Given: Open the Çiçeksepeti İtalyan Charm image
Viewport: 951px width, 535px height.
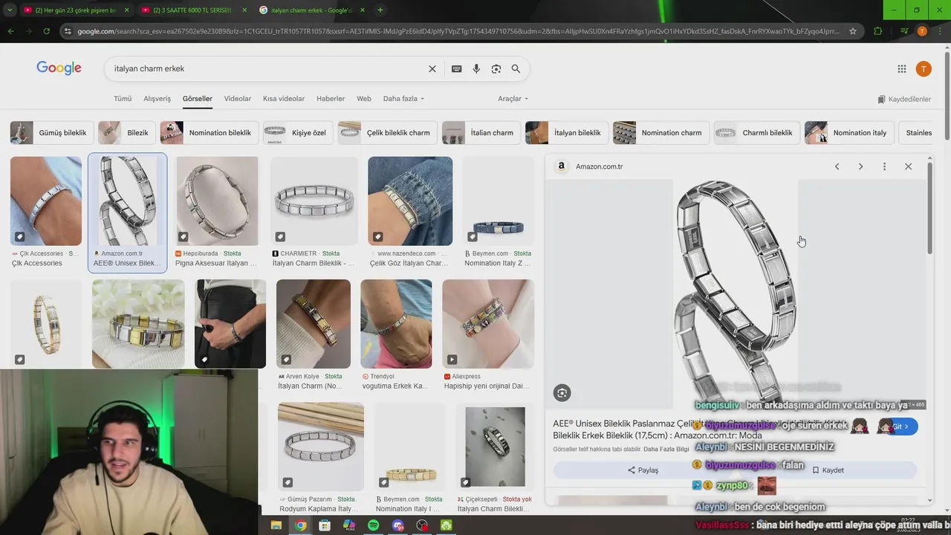Looking at the screenshot, I should [x=495, y=447].
